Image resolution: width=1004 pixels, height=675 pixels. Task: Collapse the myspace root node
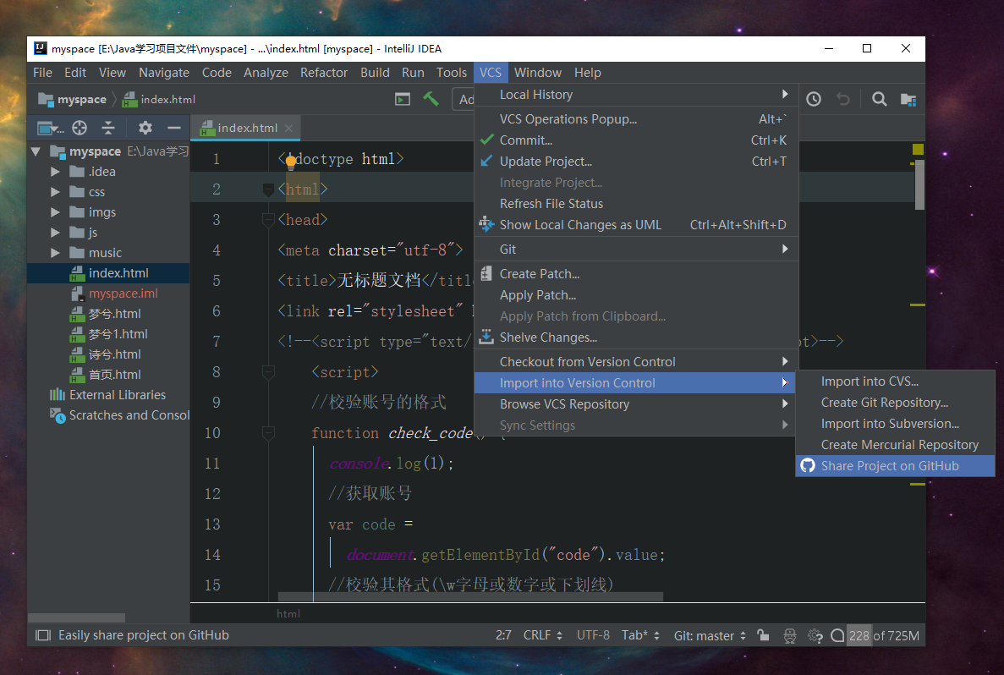click(36, 151)
